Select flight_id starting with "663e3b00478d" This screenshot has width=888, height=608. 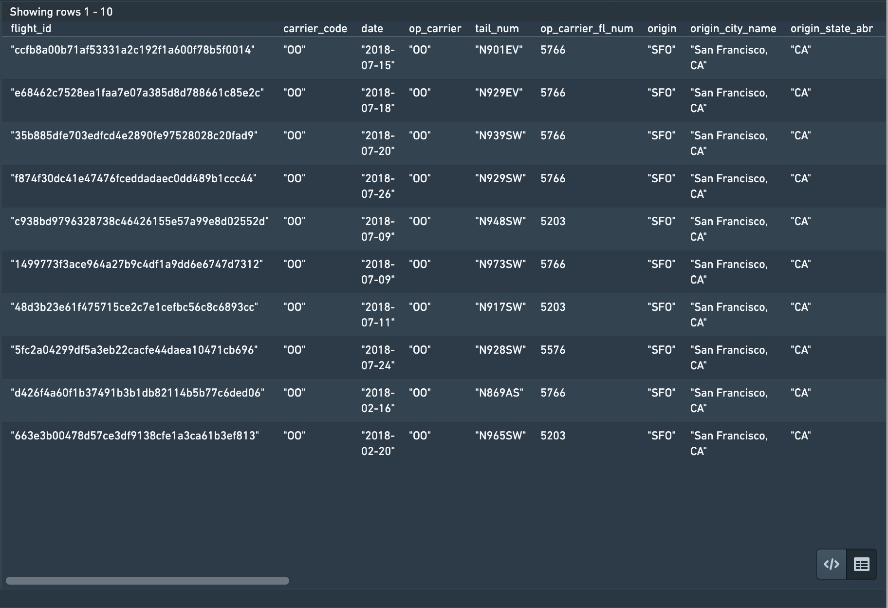[135, 436]
